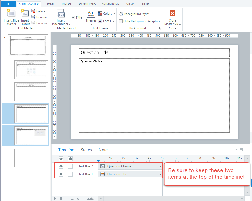
Task: Click the Insert Layout icon
Action: click(25, 13)
